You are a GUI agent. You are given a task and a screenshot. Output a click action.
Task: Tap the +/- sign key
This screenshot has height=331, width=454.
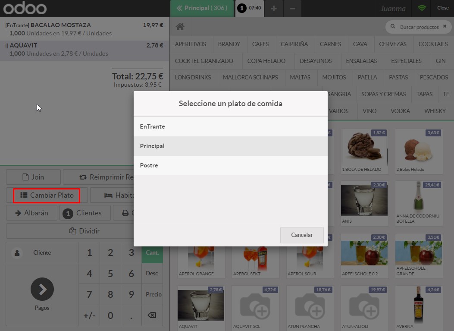click(89, 315)
